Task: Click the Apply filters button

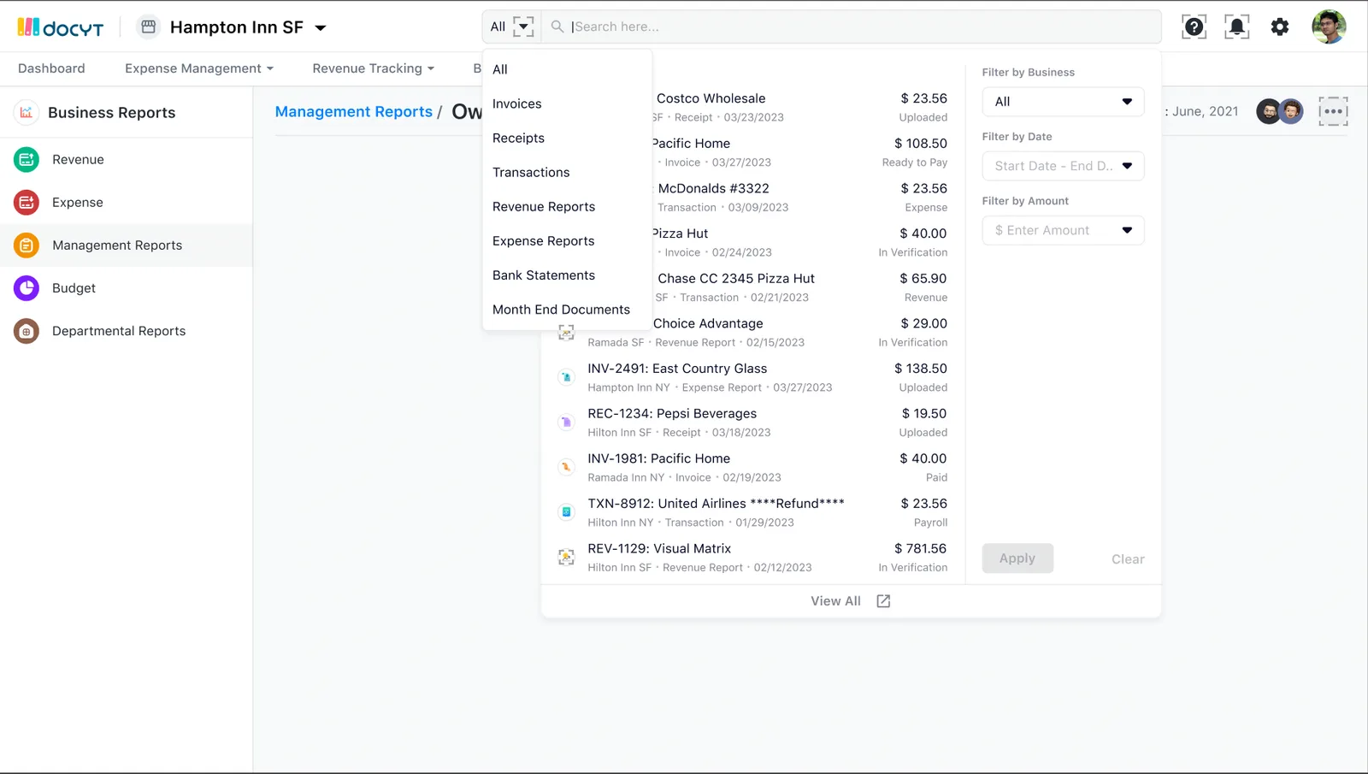Action: click(x=1017, y=558)
